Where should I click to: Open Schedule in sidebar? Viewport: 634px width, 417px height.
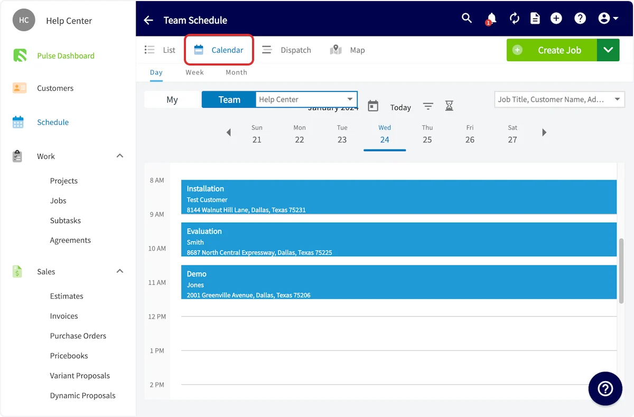click(x=53, y=122)
